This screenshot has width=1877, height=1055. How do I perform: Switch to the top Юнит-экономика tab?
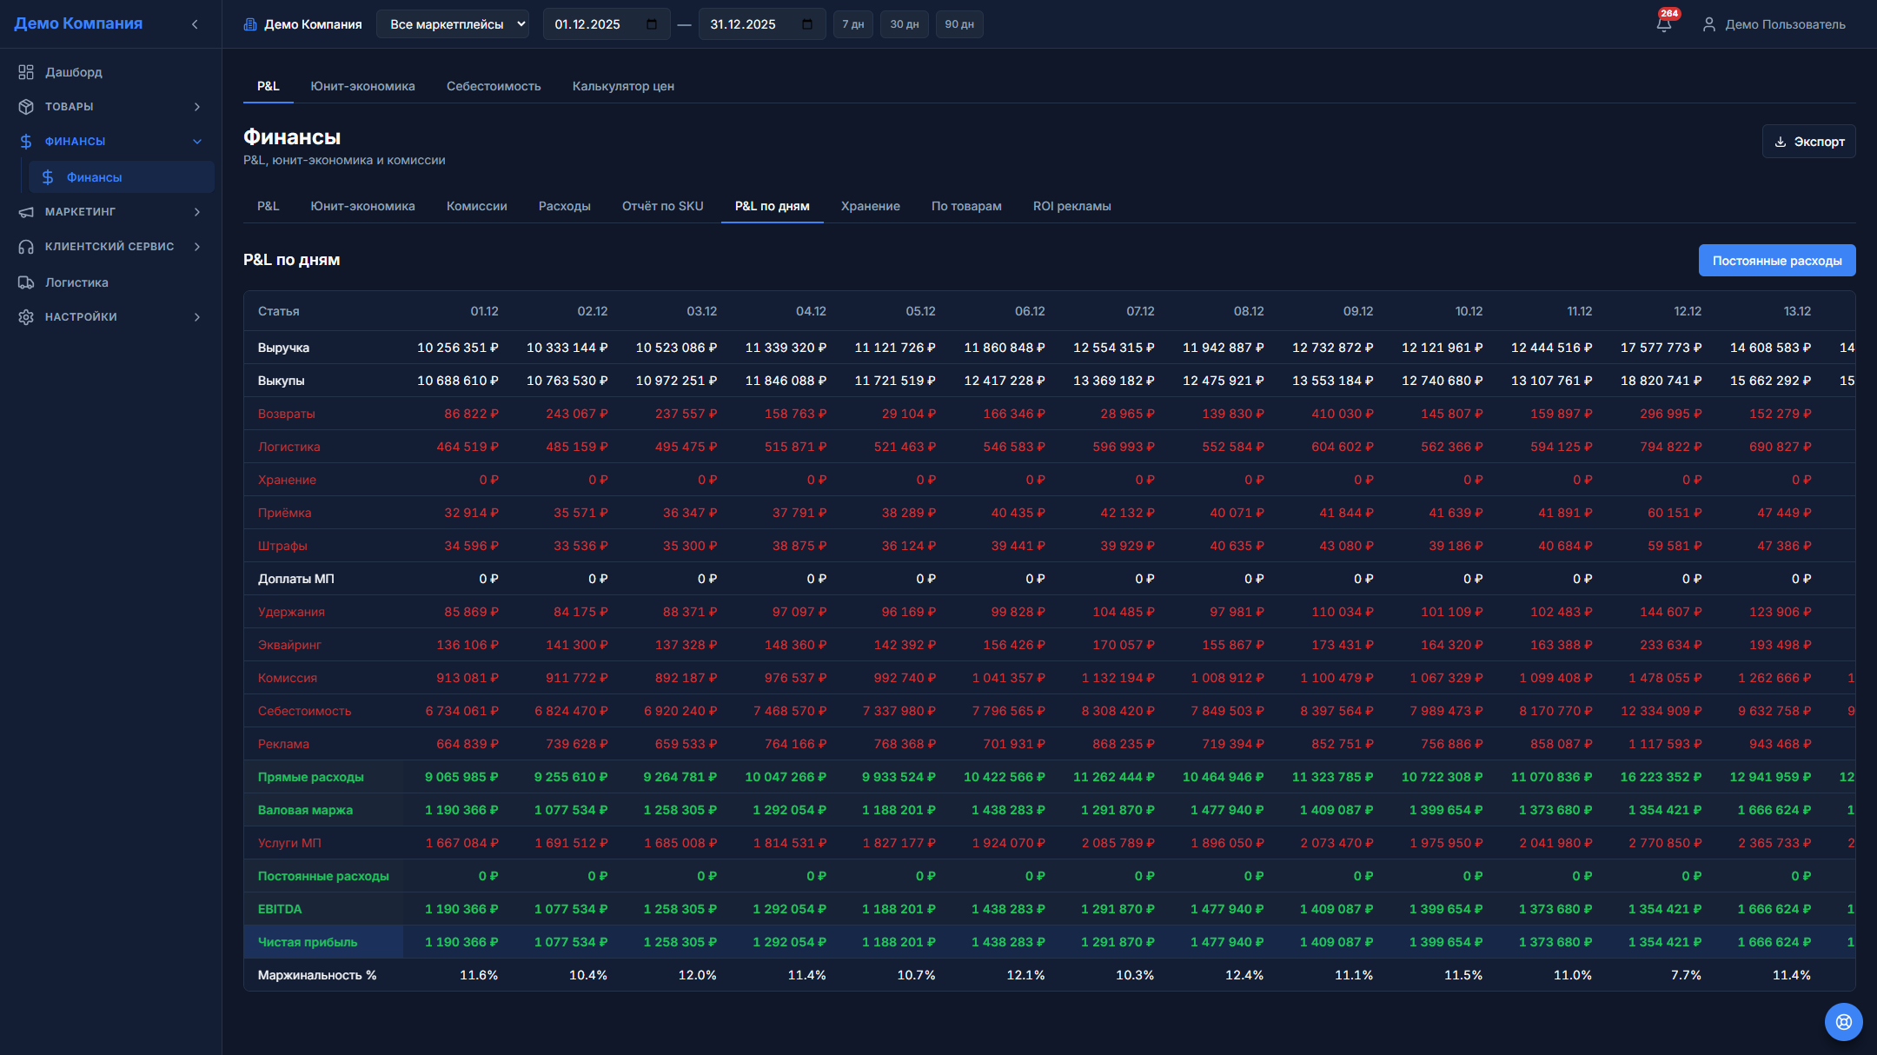(362, 86)
